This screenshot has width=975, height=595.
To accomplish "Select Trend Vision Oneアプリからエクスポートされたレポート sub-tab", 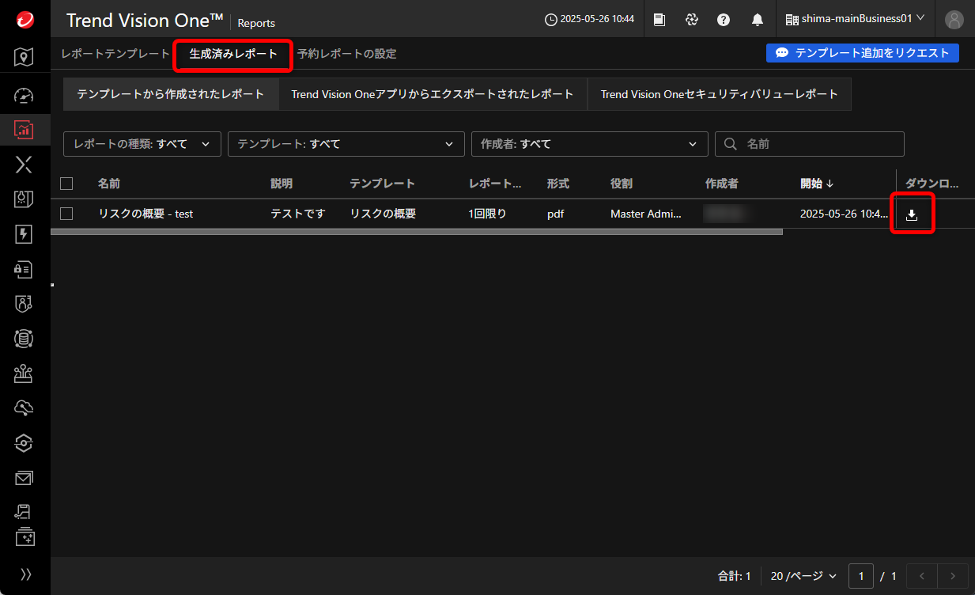I will click(x=433, y=94).
